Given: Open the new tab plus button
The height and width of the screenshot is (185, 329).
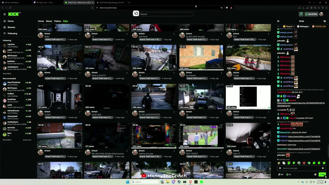Looking at the screenshot, I should [x=129, y=3].
